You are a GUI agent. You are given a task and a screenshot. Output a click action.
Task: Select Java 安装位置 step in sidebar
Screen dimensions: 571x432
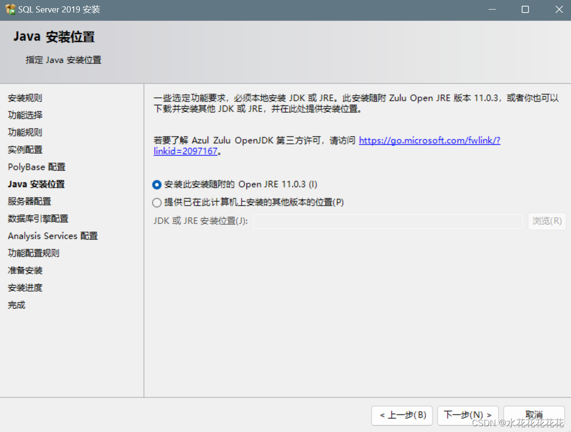(x=36, y=184)
